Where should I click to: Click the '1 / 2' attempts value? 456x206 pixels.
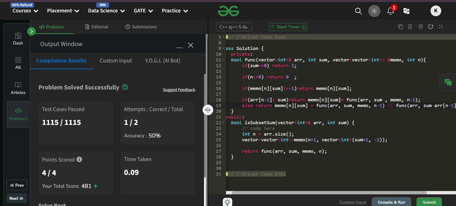pyautogui.click(x=131, y=123)
